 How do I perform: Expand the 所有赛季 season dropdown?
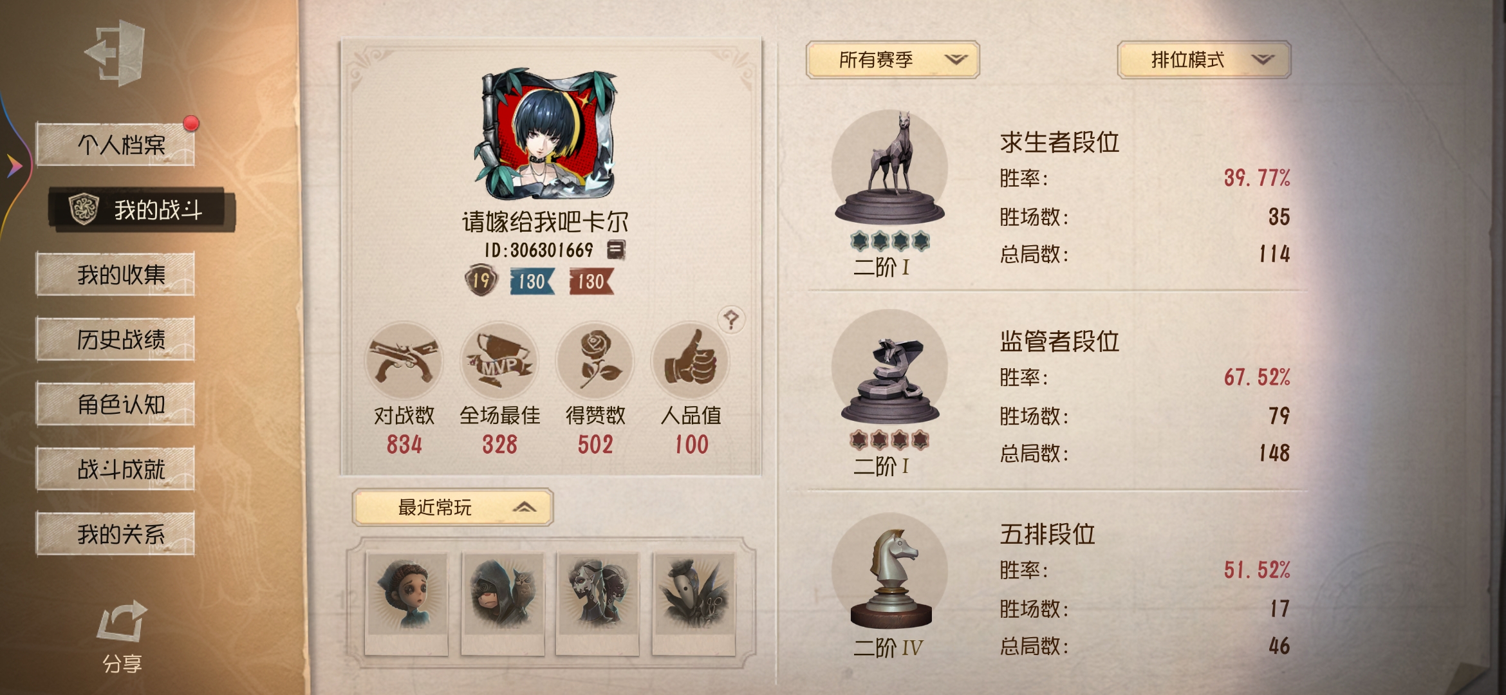(893, 60)
